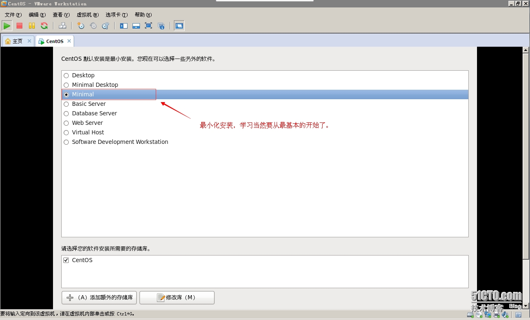Click the green power on (play) toolbar icon
The image size is (530, 320).
(x=7, y=26)
